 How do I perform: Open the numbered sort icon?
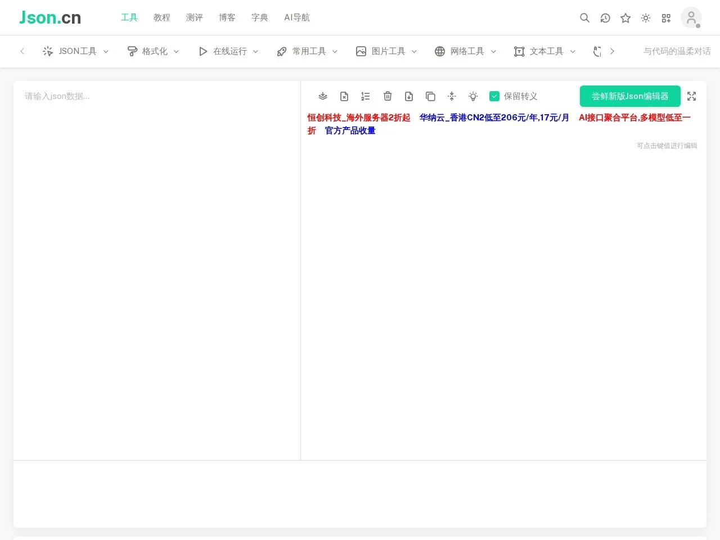point(365,96)
